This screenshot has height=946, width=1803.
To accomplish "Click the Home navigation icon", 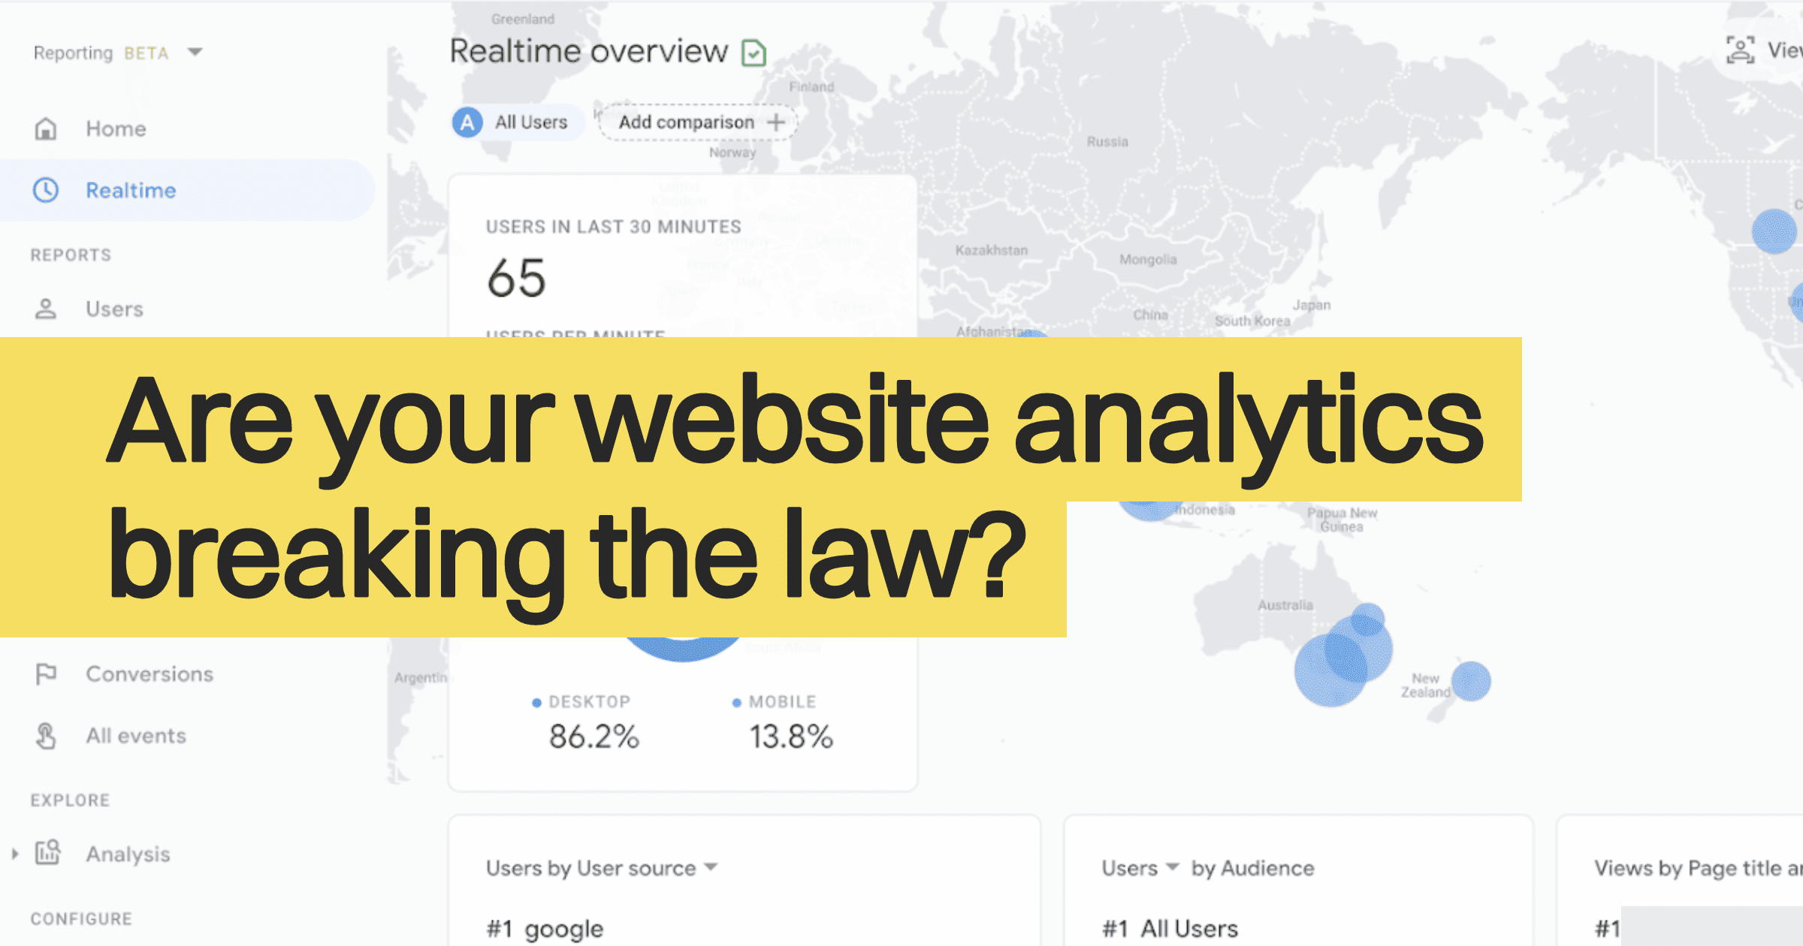I will point(45,128).
